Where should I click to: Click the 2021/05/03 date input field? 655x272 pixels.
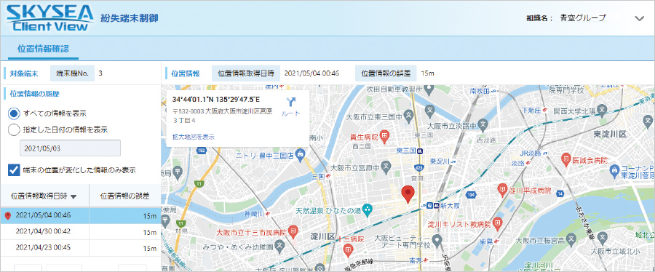coord(70,148)
